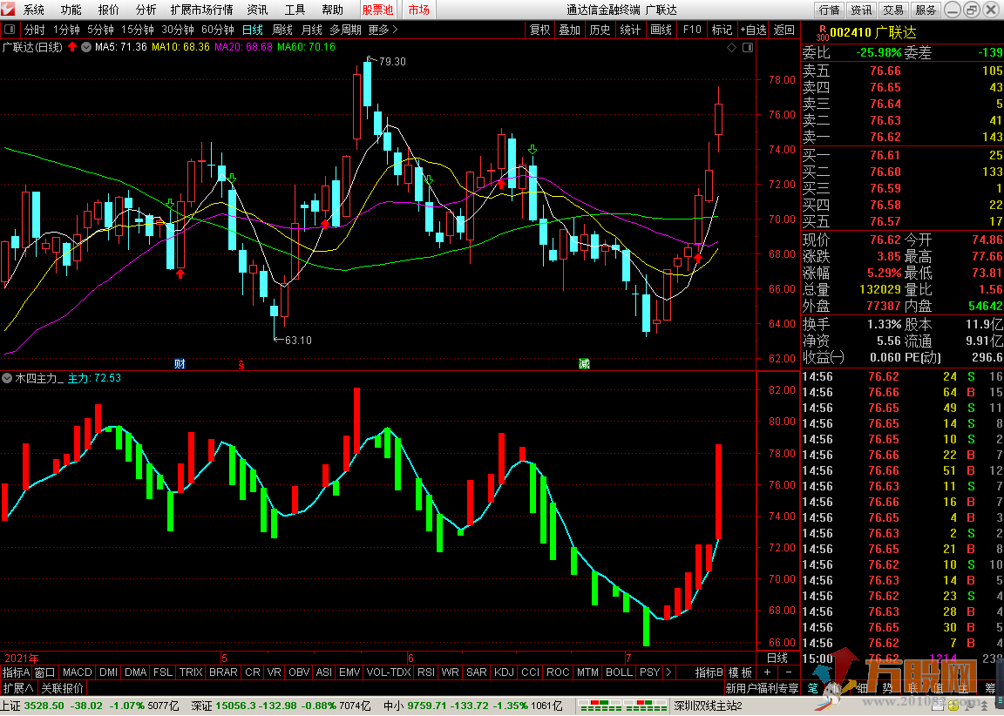This screenshot has width=1004, height=716.
Task: Click the 减 marker icon on timeline
Action: tap(584, 363)
